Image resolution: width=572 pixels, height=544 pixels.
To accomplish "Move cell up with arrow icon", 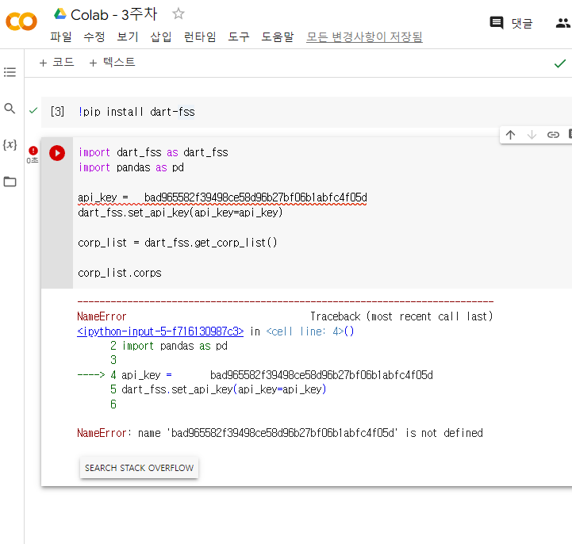I will tap(510, 135).
